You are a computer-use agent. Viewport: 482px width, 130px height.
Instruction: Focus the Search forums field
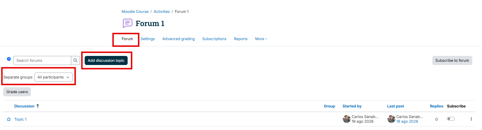coord(42,61)
